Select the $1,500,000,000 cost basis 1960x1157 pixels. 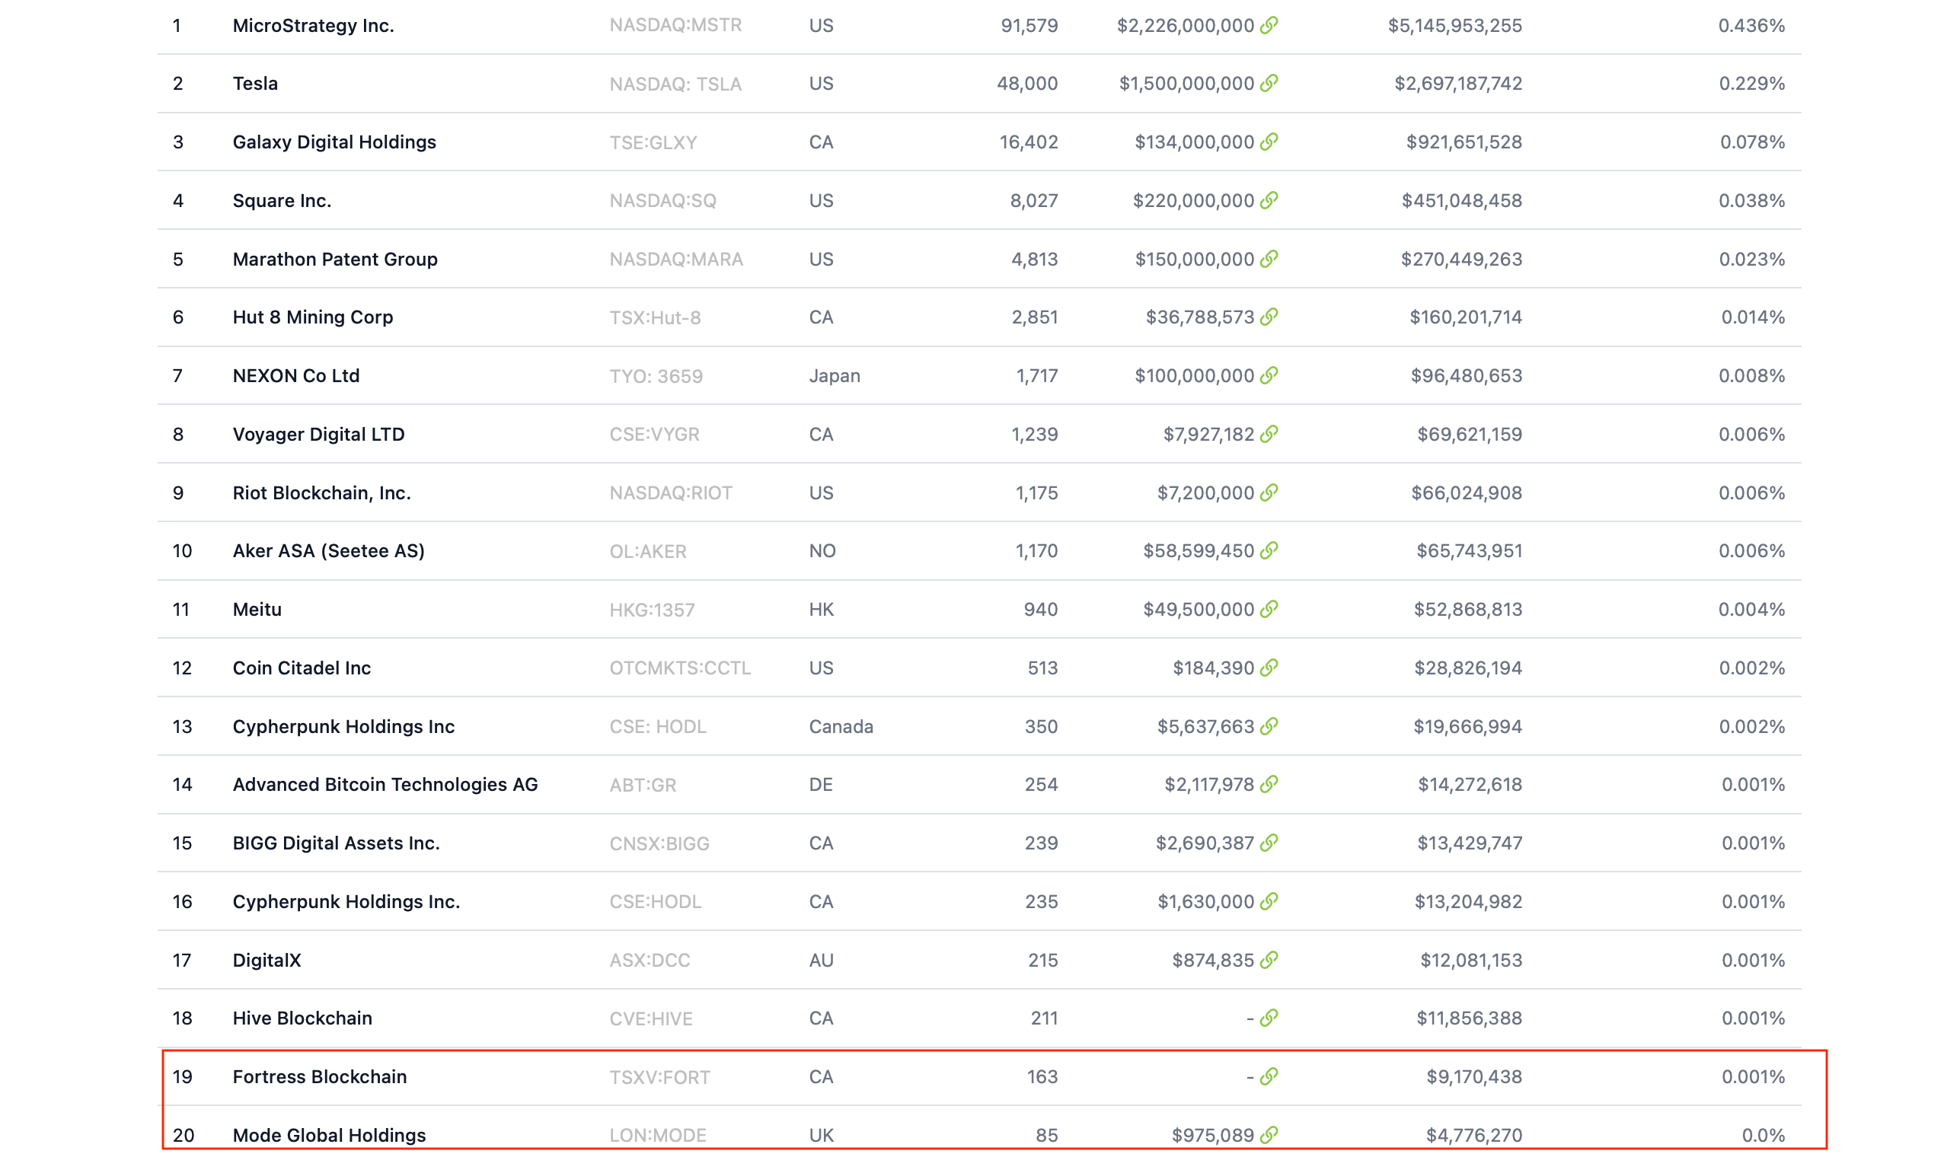(x=1186, y=84)
